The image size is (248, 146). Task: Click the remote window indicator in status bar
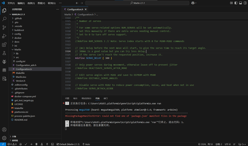point(3,144)
